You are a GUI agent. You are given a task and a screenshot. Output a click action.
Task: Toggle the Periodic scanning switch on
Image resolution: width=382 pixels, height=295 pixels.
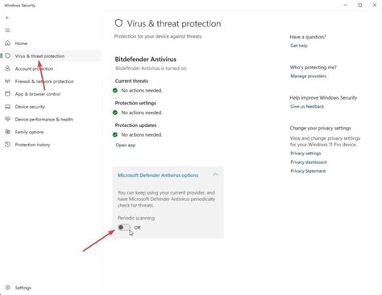124,227
